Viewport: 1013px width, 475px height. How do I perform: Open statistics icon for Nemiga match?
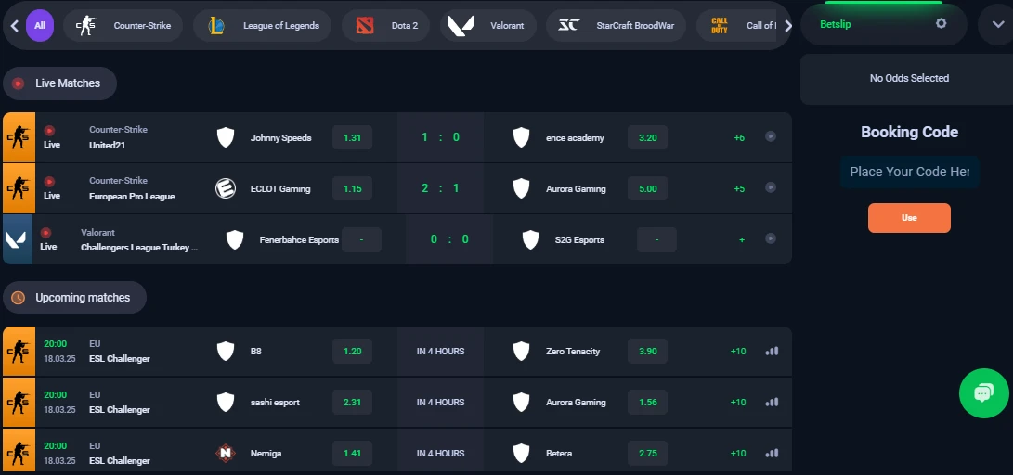(x=772, y=453)
